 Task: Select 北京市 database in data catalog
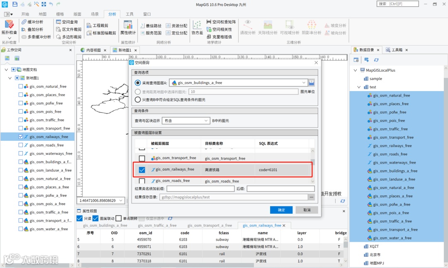(x=375, y=255)
